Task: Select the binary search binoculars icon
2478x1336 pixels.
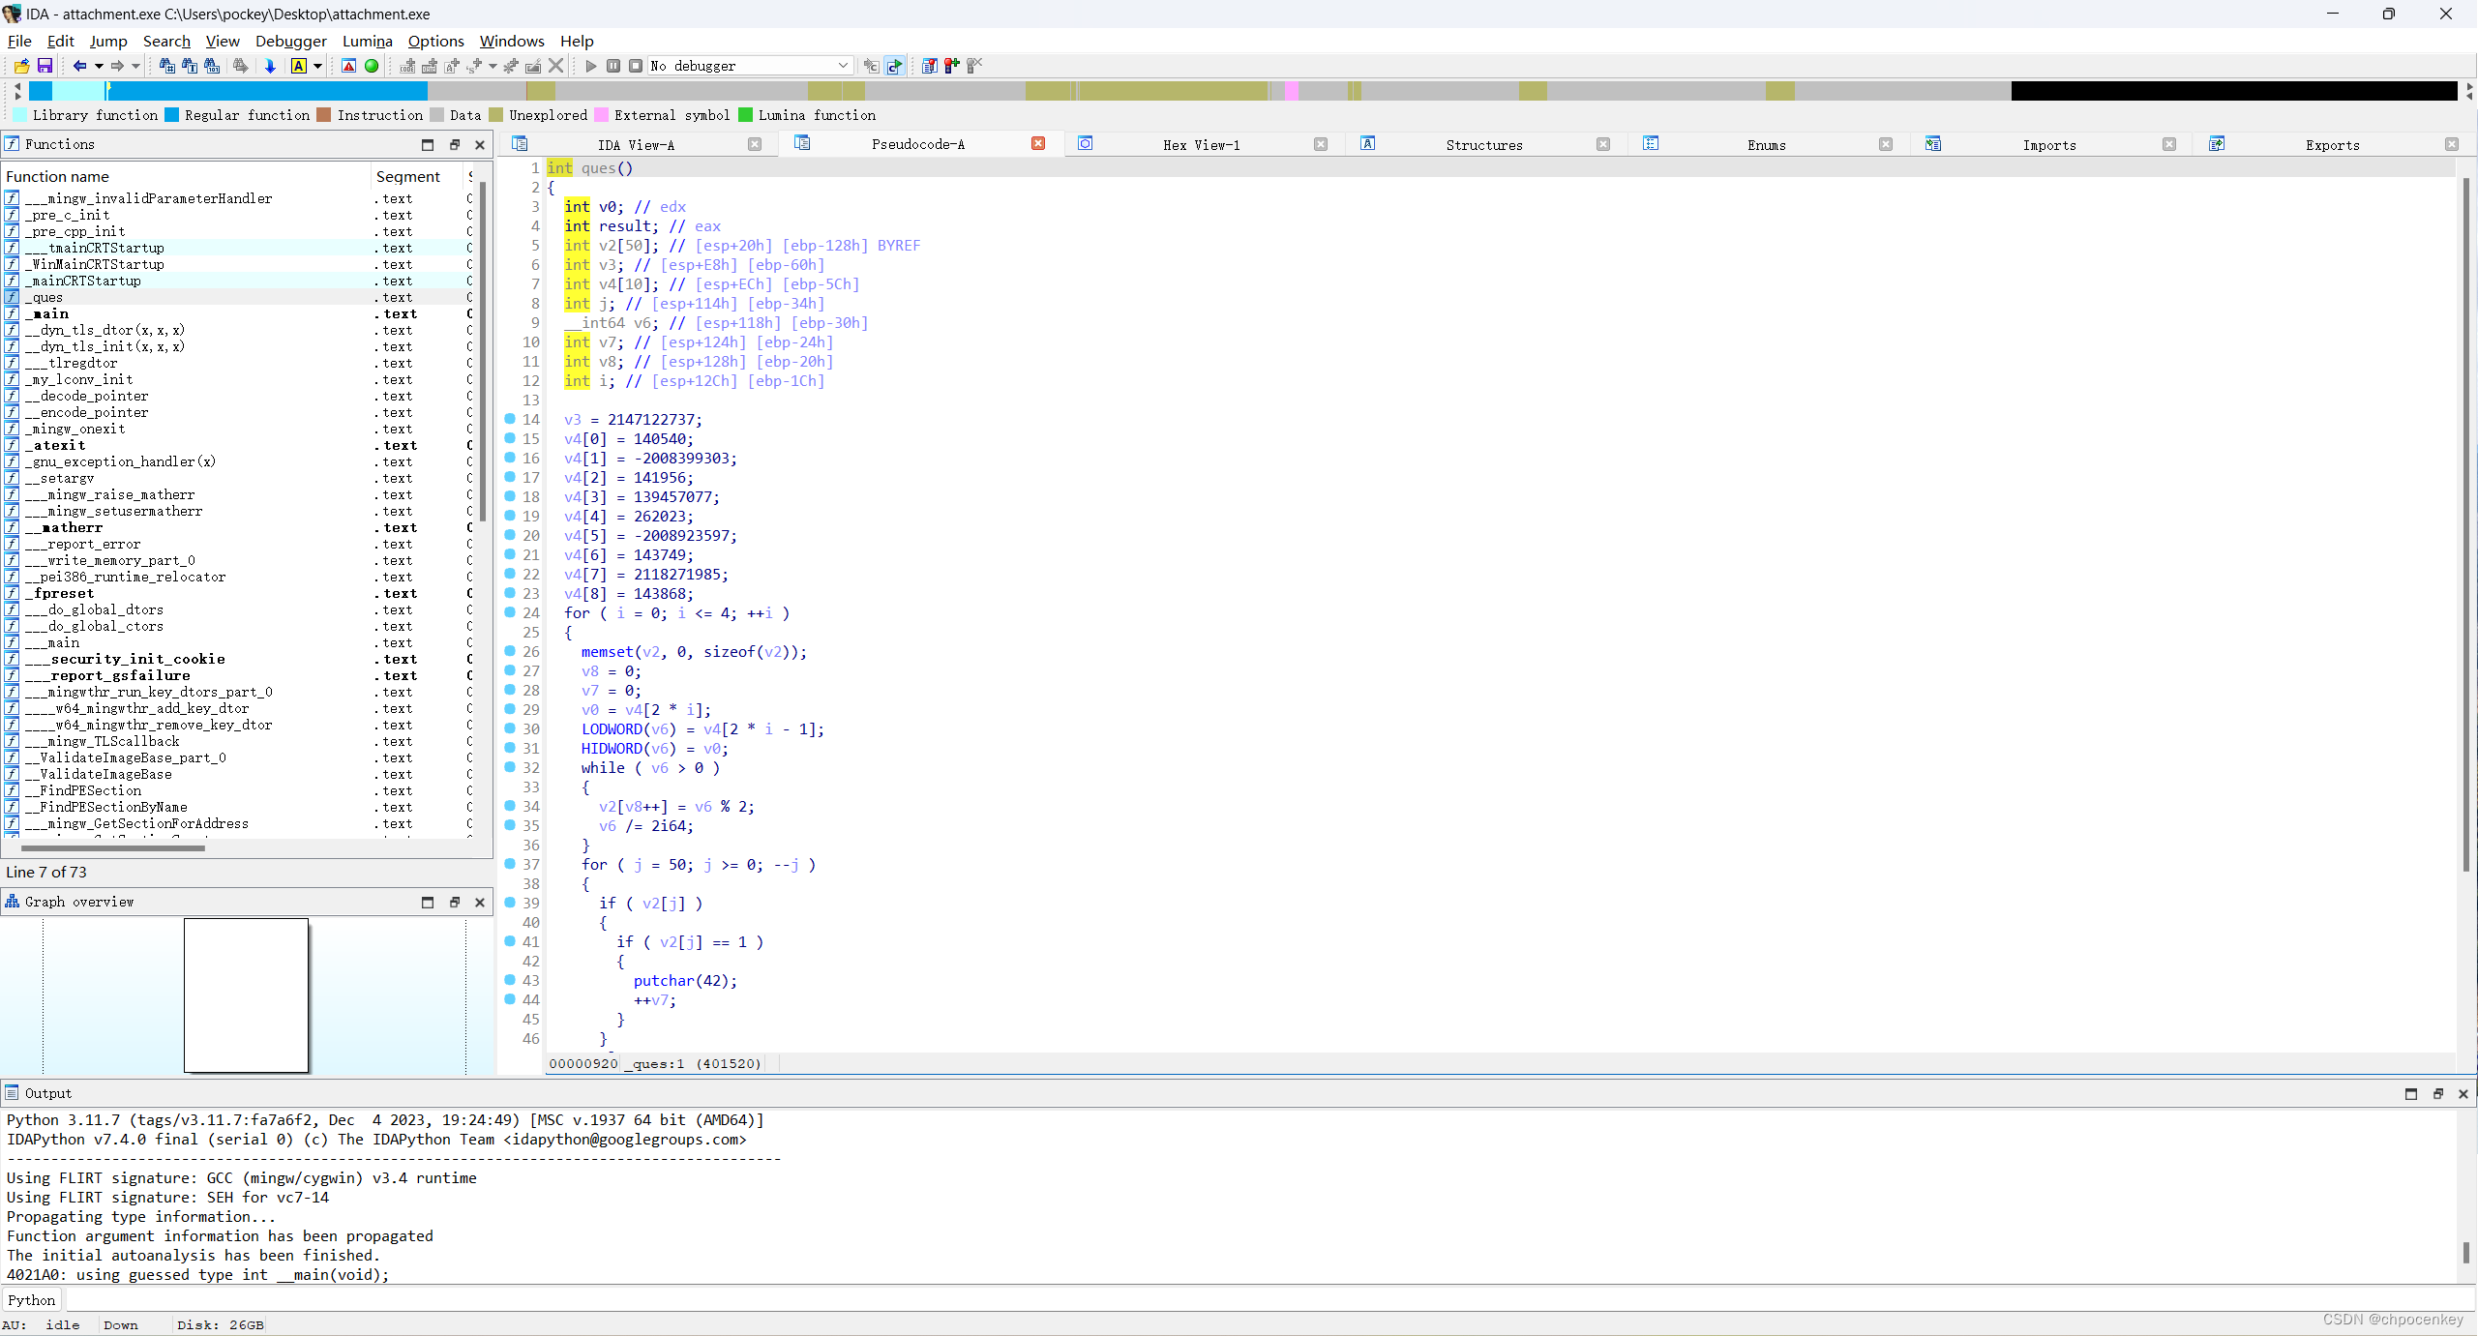Action: coord(212,66)
